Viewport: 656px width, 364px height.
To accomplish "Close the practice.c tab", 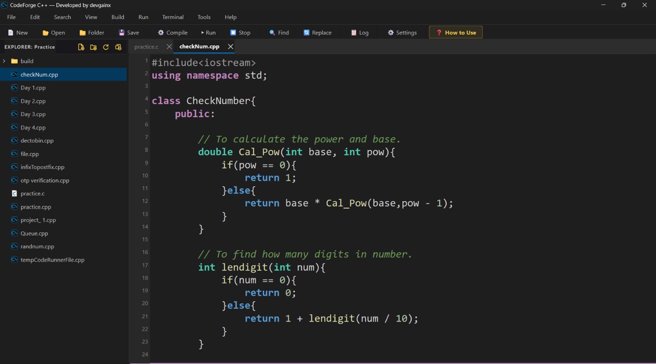I will coord(169,46).
